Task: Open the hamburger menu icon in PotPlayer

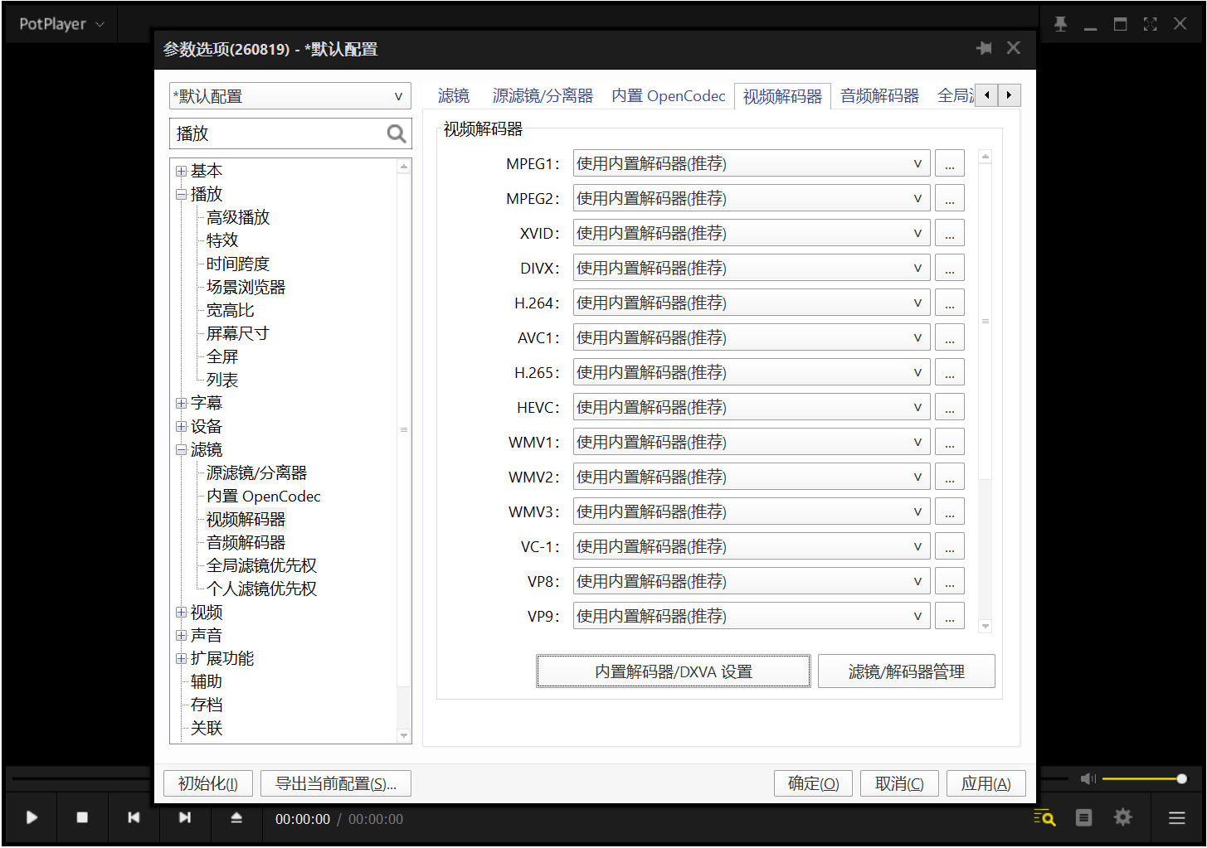Action: 1176,818
